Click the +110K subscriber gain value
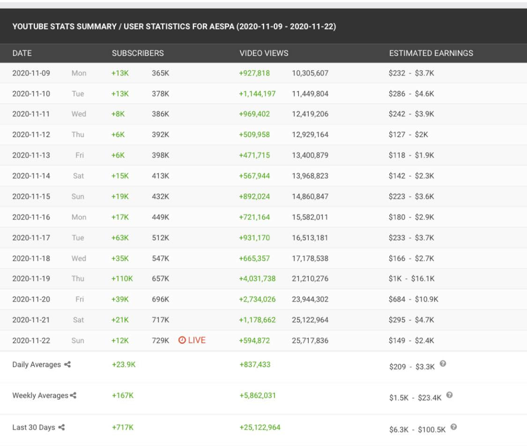Viewport: 527px width, 446px height. pos(122,279)
